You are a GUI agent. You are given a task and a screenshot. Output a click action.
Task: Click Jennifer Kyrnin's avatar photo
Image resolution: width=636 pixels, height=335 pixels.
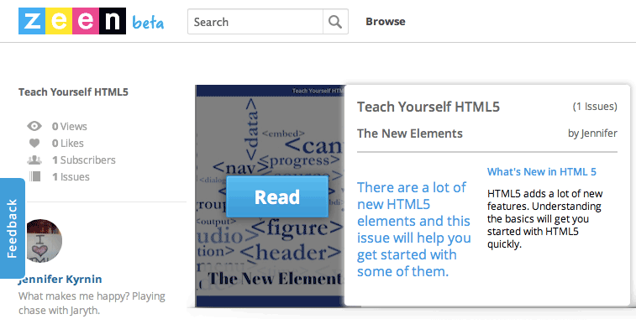point(44,241)
